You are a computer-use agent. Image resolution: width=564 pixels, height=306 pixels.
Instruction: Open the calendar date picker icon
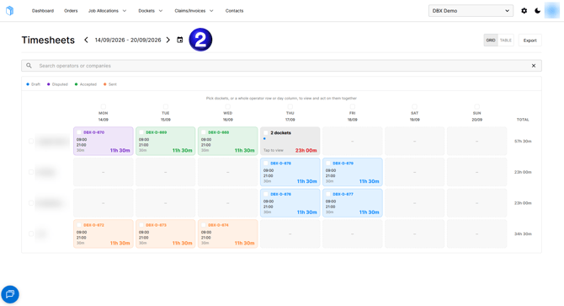[180, 40]
